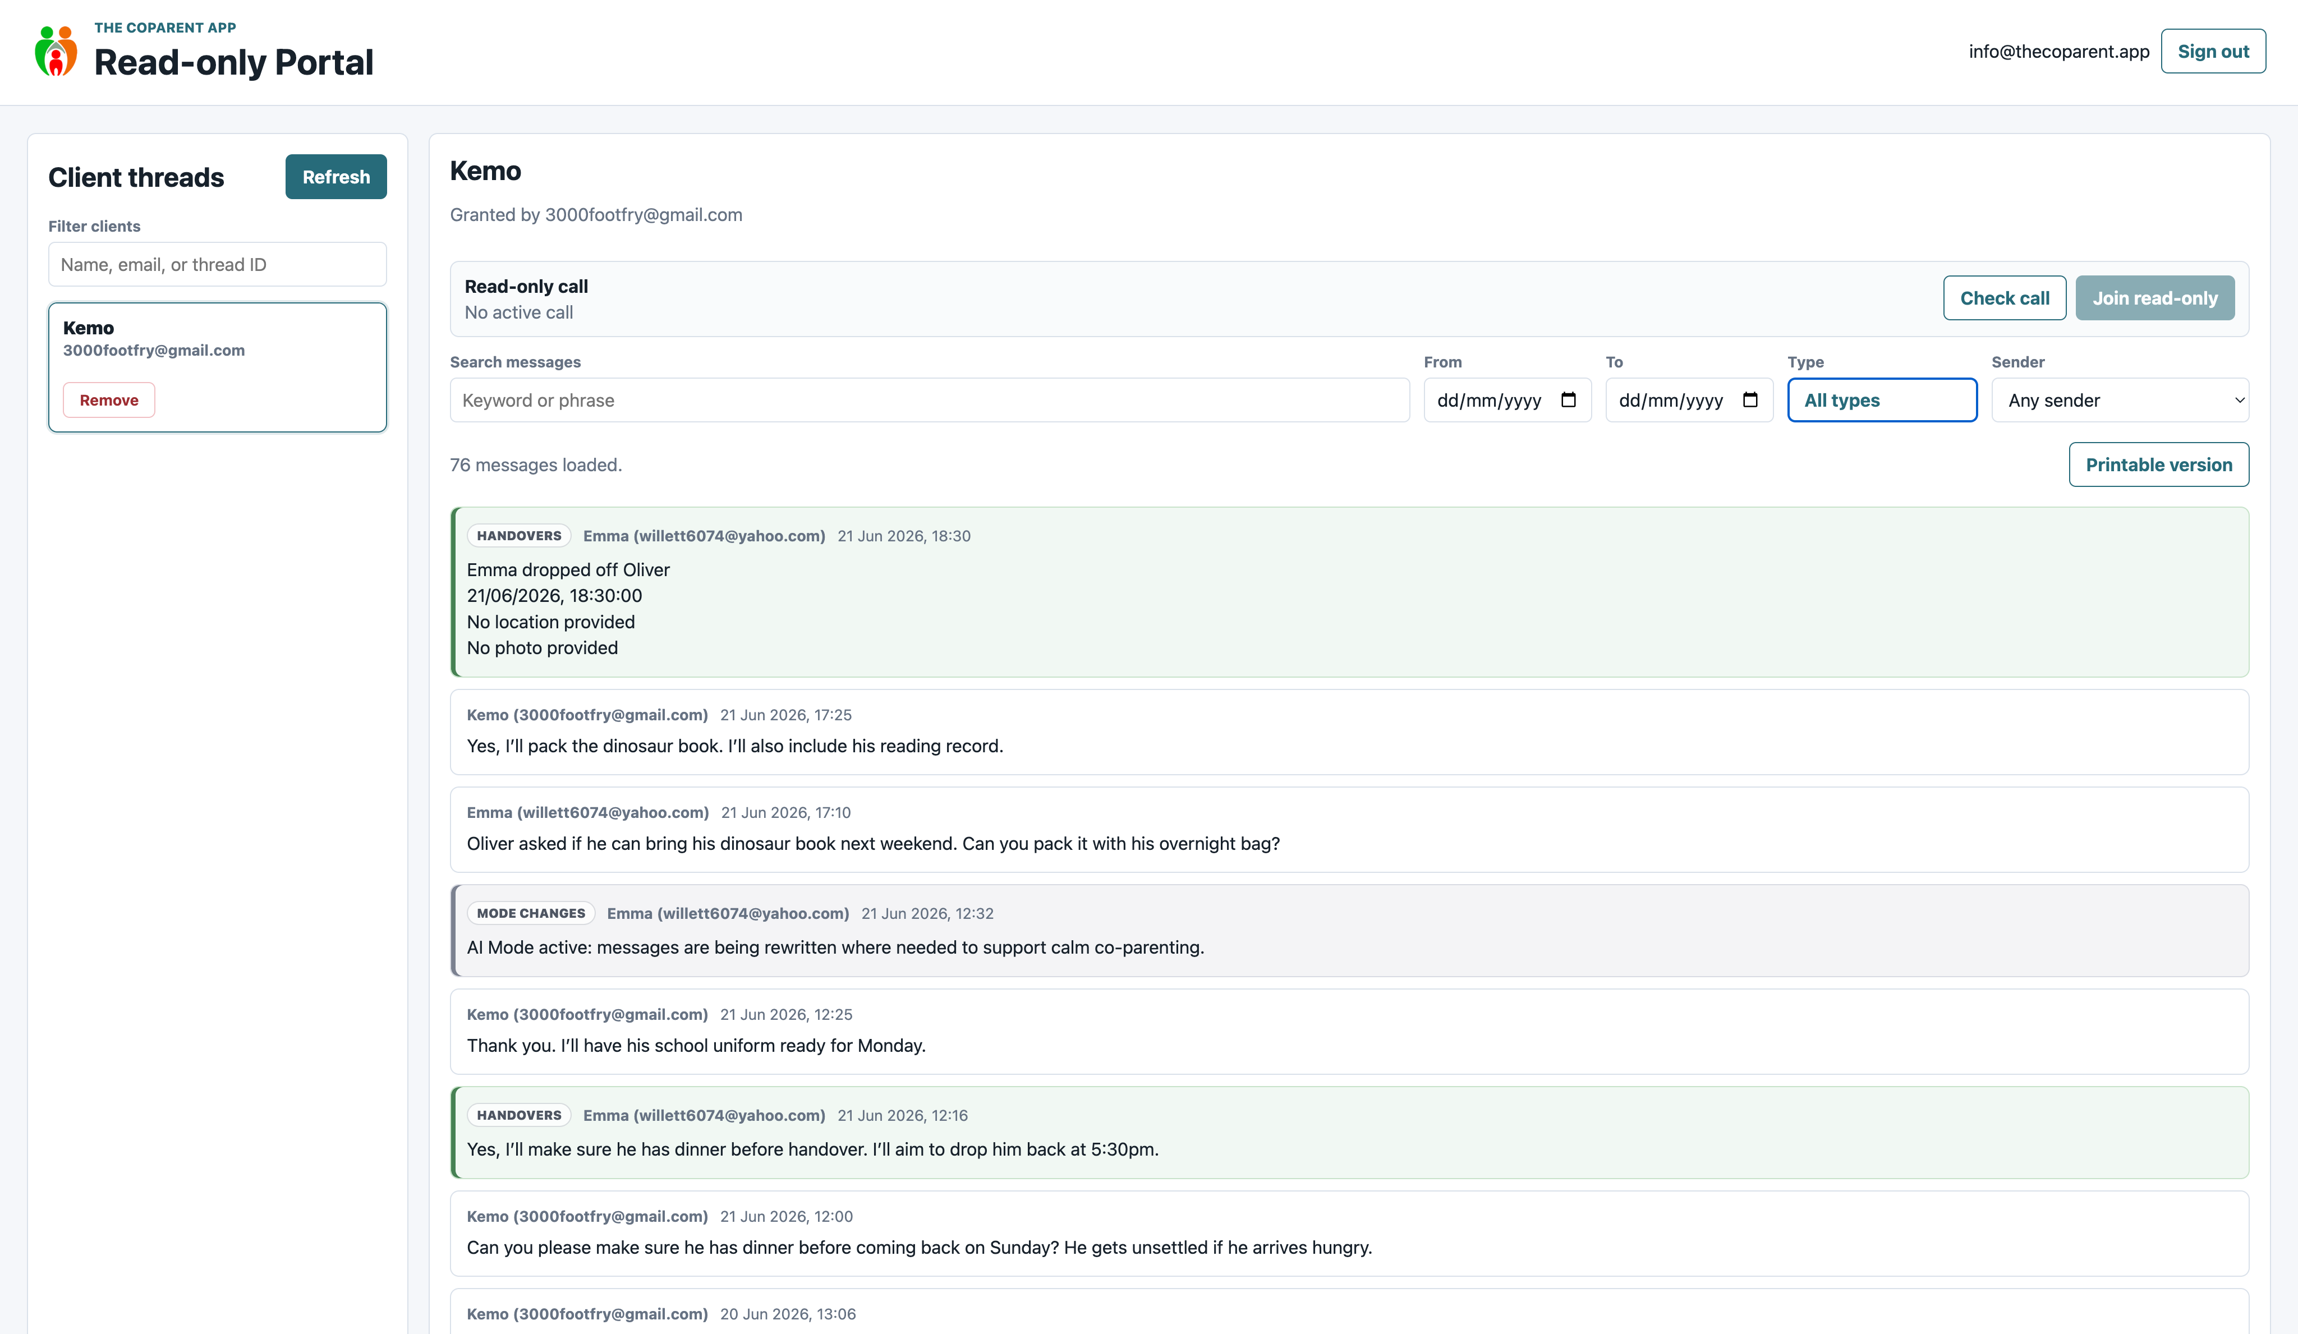Click the HANDOVERS tag at 18:30
This screenshot has width=2298, height=1334.
pyautogui.click(x=519, y=535)
